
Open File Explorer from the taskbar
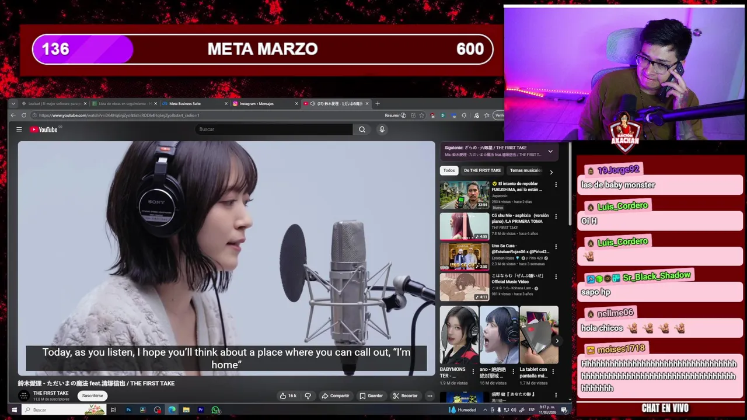186,410
